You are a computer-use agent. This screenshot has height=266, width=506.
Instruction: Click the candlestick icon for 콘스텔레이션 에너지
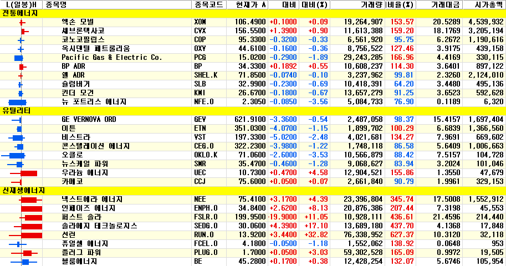point(19,146)
